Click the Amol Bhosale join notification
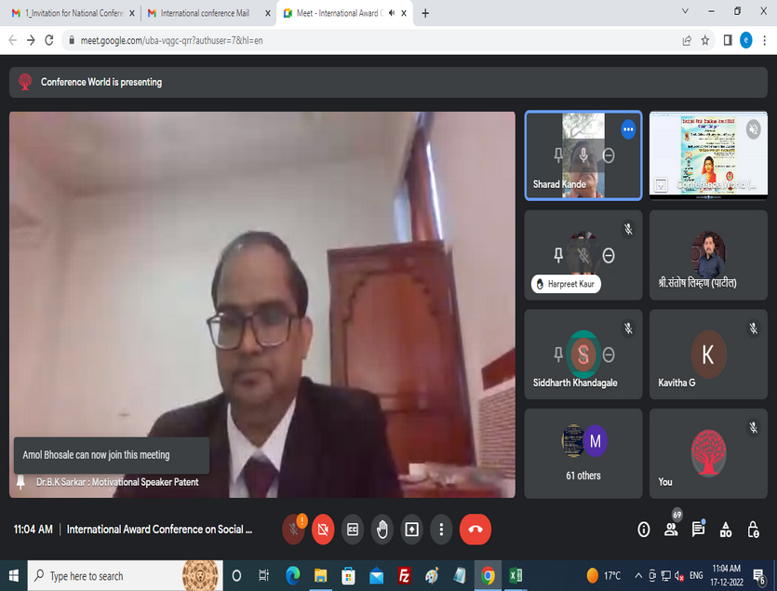This screenshot has height=591, width=777. [112, 455]
